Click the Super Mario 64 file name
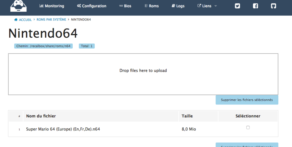The width and height of the screenshot is (292, 147). click(x=63, y=129)
